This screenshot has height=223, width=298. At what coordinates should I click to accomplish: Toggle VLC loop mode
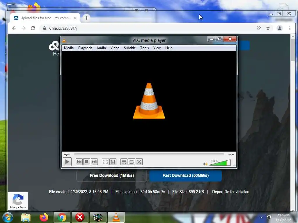pyautogui.click(x=132, y=162)
